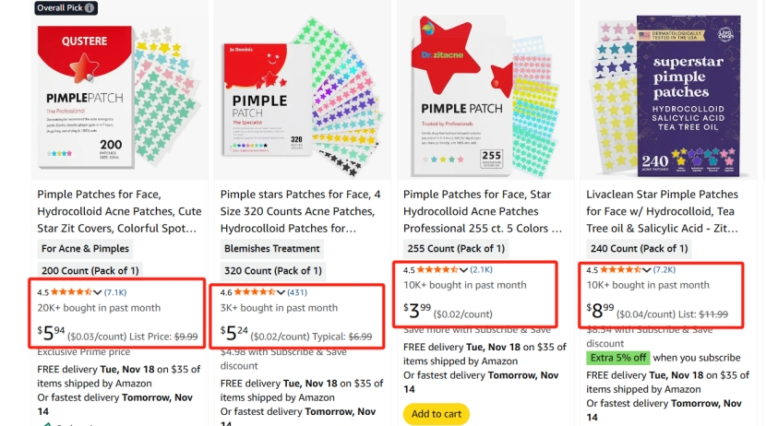Viewport: 766px width, 426px height.
Task: Open rating breakdown chevron beside 7.1K reviews
Action: (x=96, y=291)
